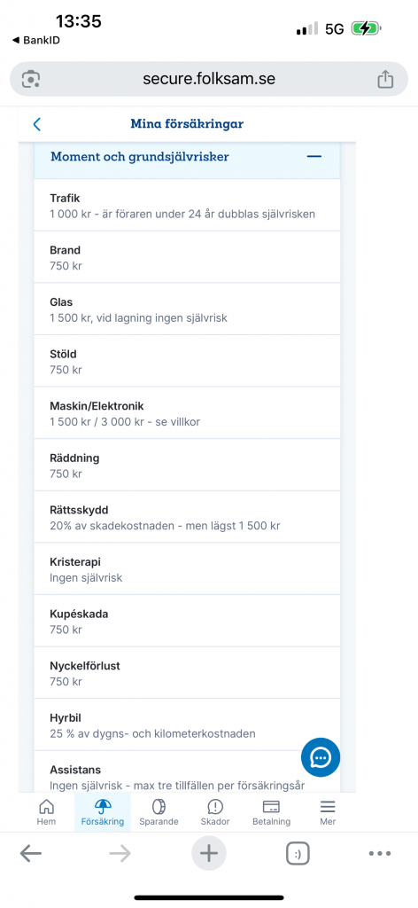Open the Sparande coin icon
This screenshot has height=908, width=418.
159,812
